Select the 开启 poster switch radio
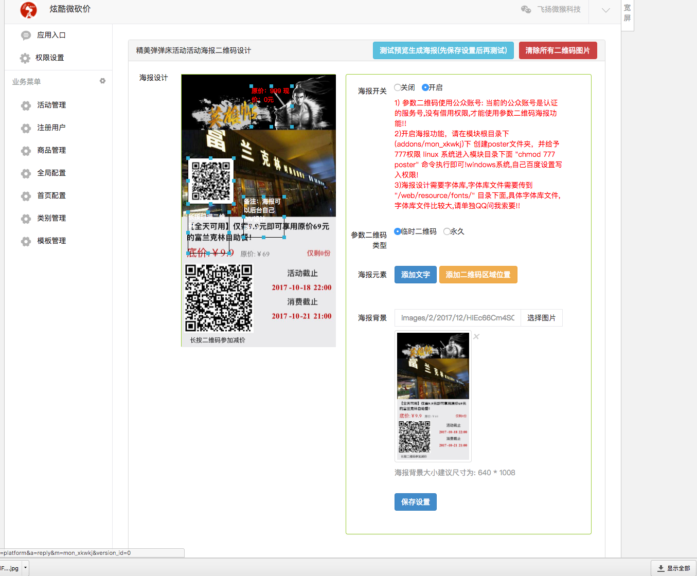This screenshot has height=576, width=697. (425, 87)
